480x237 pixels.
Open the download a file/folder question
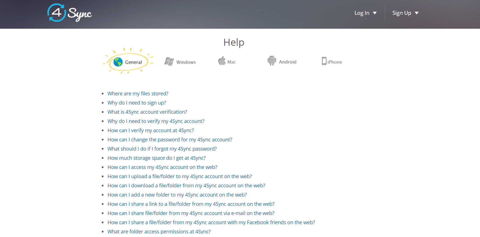(x=186, y=186)
